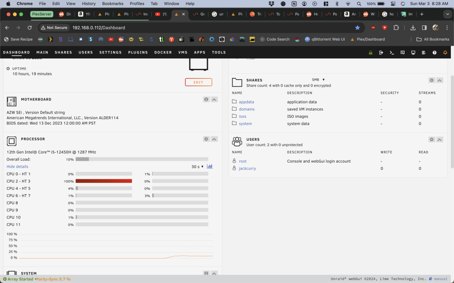Click the Overall Load progress bar
This screenshot has height=283, width=454.
(142, 159)
